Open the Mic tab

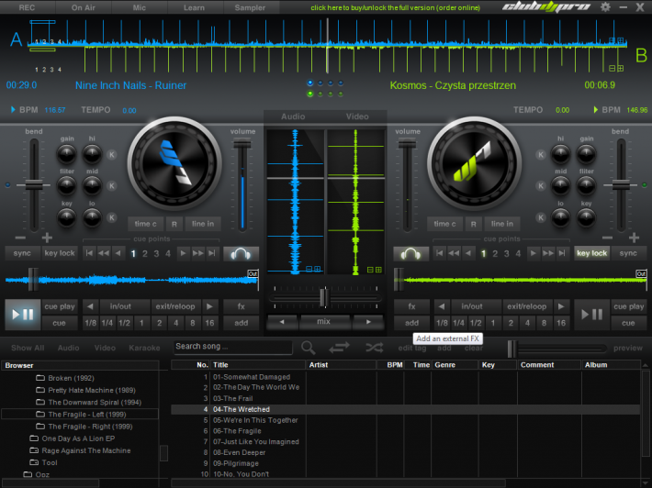point(140,7)
